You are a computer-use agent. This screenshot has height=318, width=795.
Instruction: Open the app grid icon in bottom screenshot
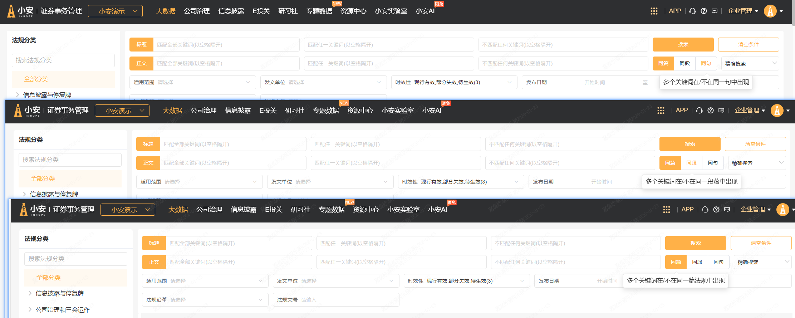click(x=666, y=210)
